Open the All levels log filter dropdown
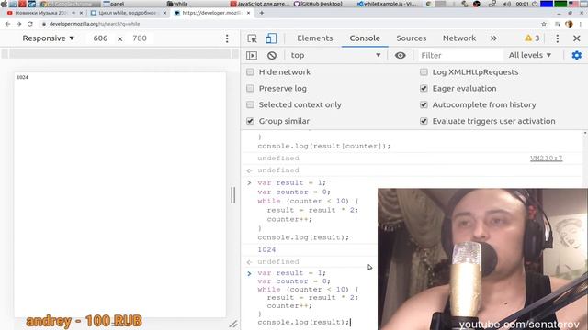The height and width of the screenshot is (330, 588). pos(530,55)
